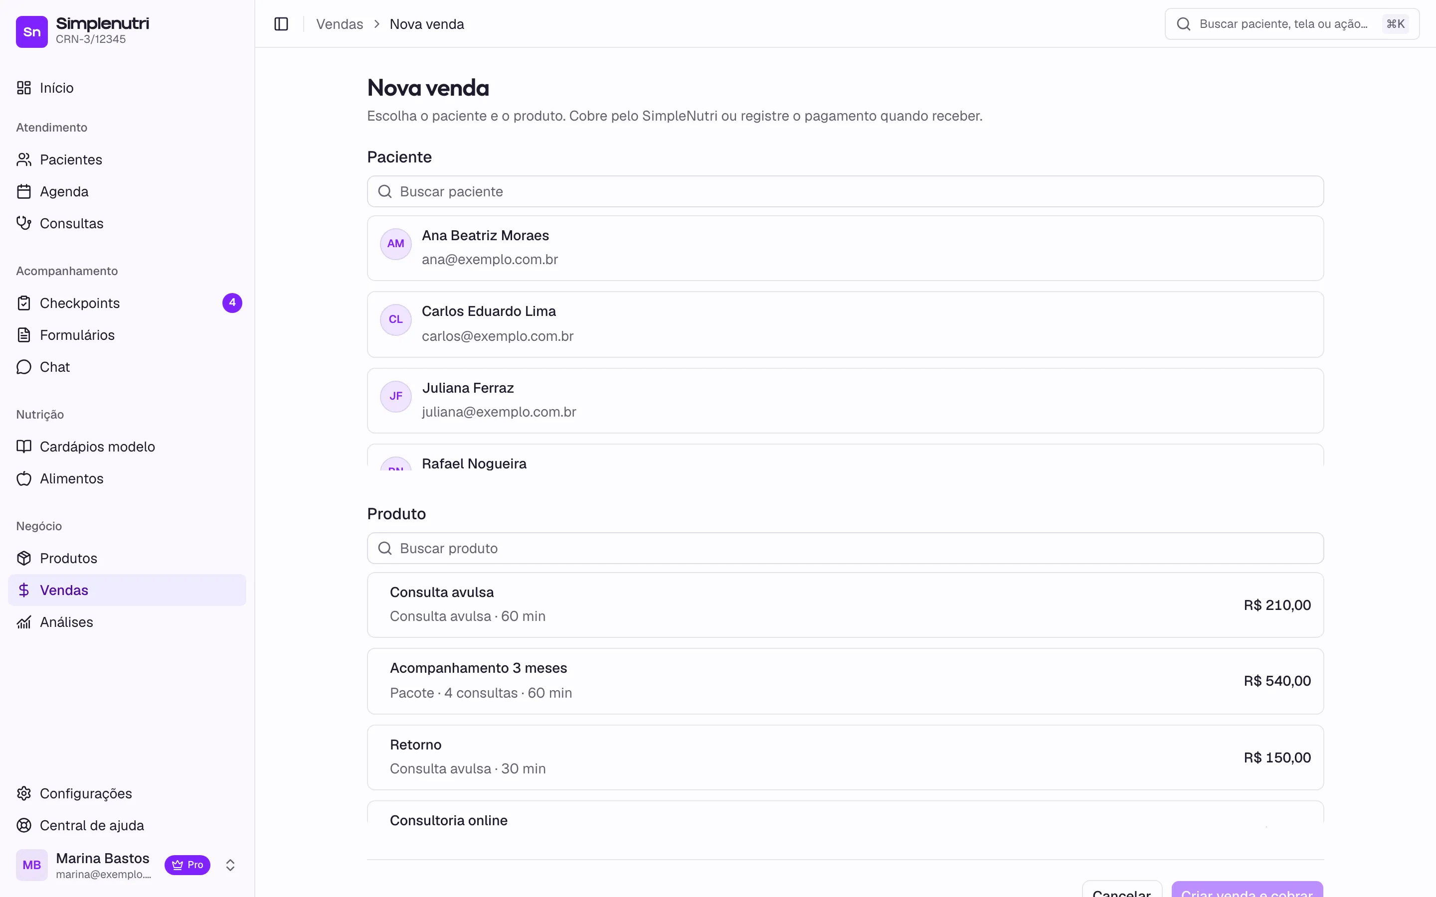Open Checkpoints with the clipboard icon
Image resolution: width=1436 pixels, height=897 pixels.
[x=24, y=303]
